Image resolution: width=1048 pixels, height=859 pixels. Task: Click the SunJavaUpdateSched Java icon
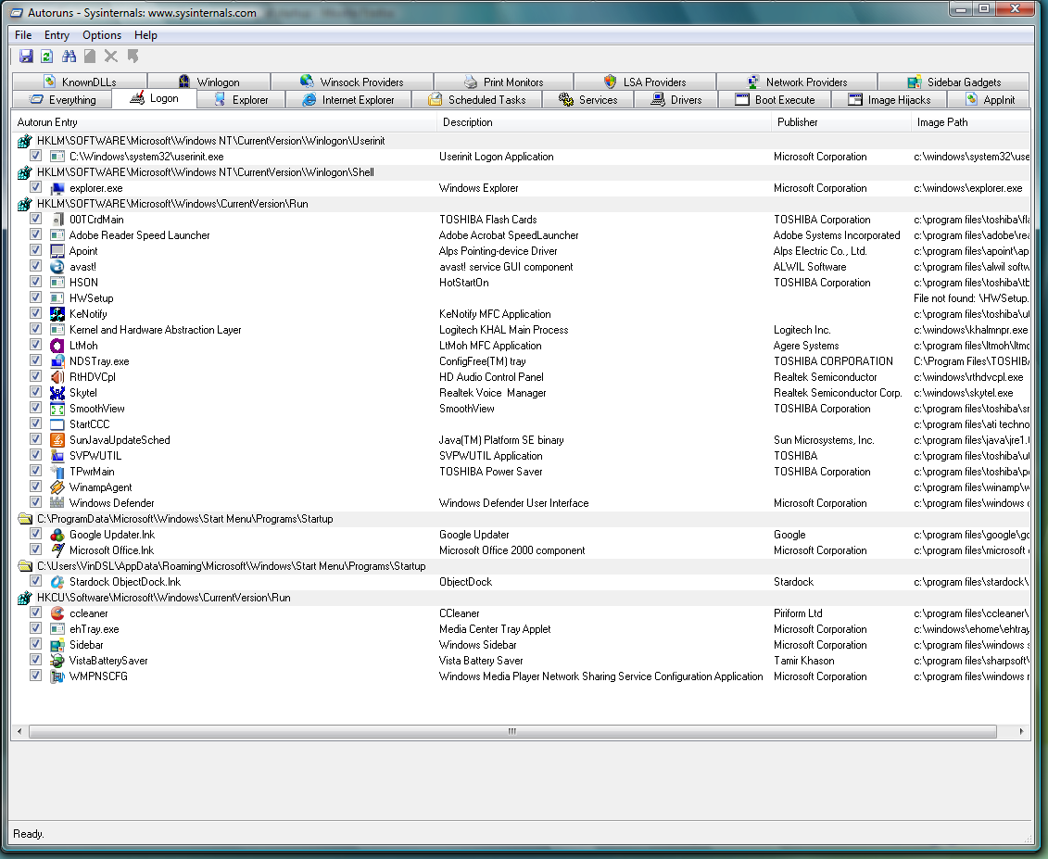tap(57, 440)
